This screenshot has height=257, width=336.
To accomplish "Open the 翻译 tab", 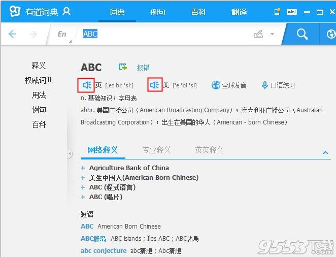I will [x=239, y=12].
